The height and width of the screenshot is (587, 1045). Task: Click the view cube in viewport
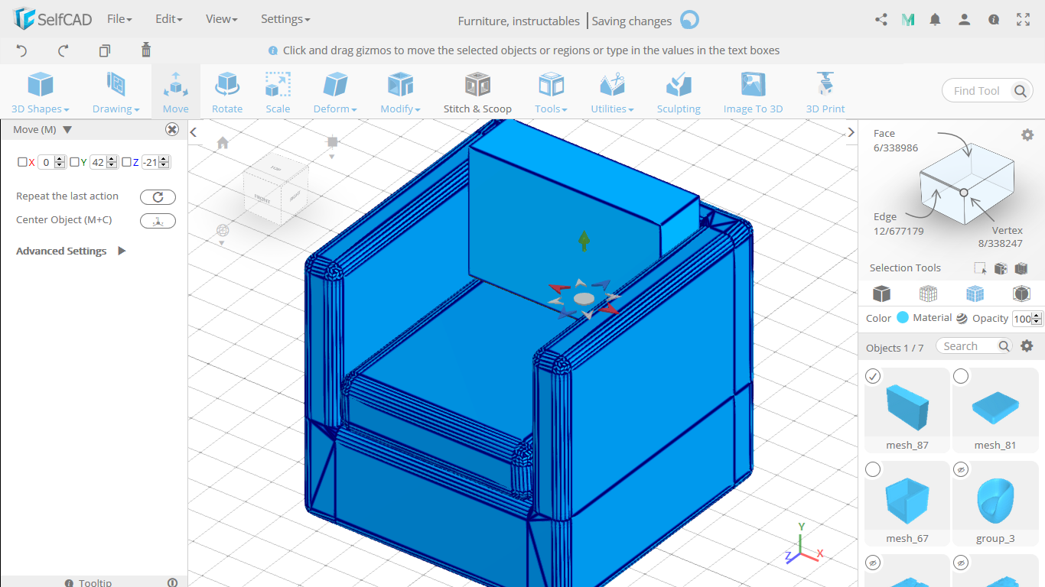pyautogui.click(x=276, y=188)
